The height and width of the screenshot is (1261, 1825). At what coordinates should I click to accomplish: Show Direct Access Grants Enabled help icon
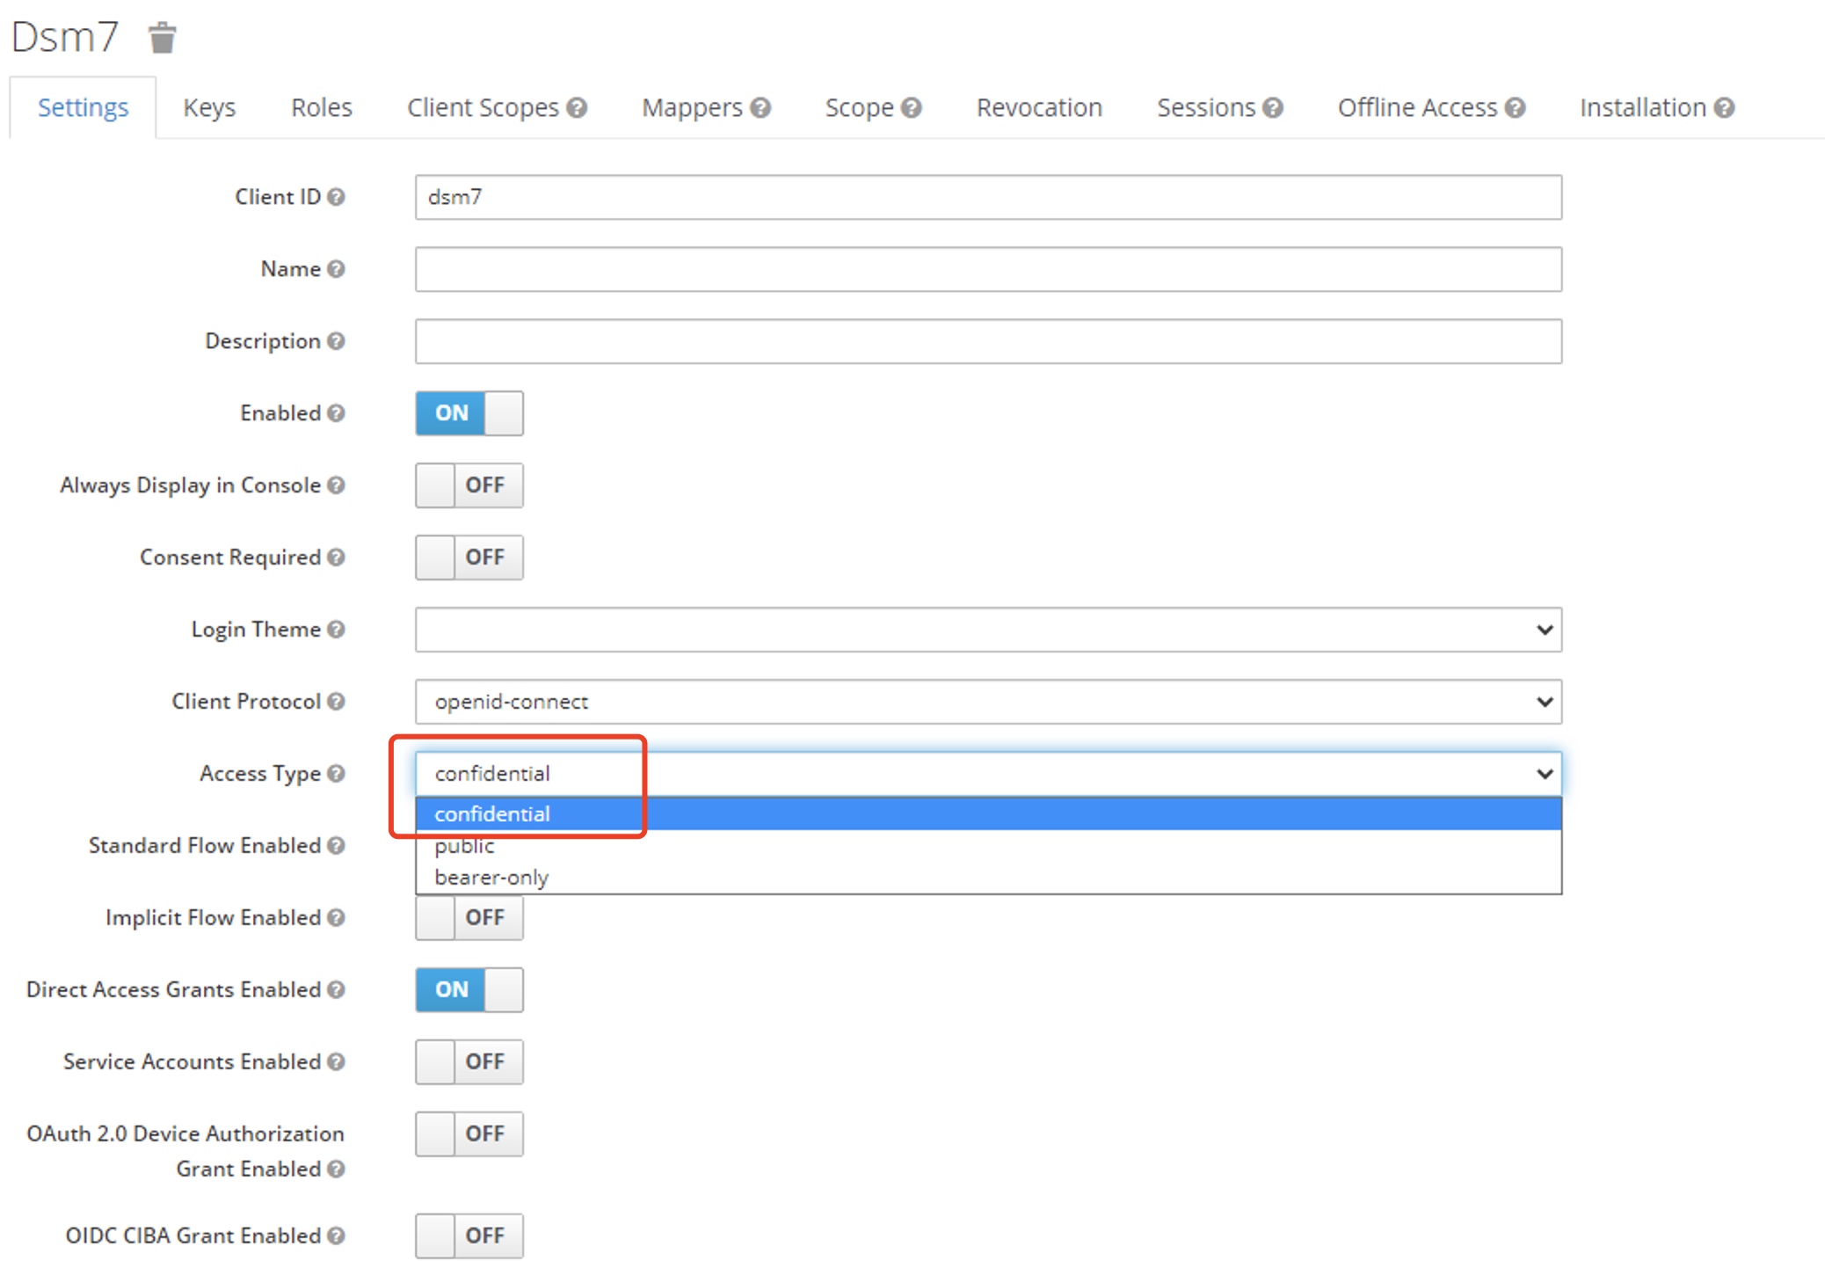pos(336,990)
